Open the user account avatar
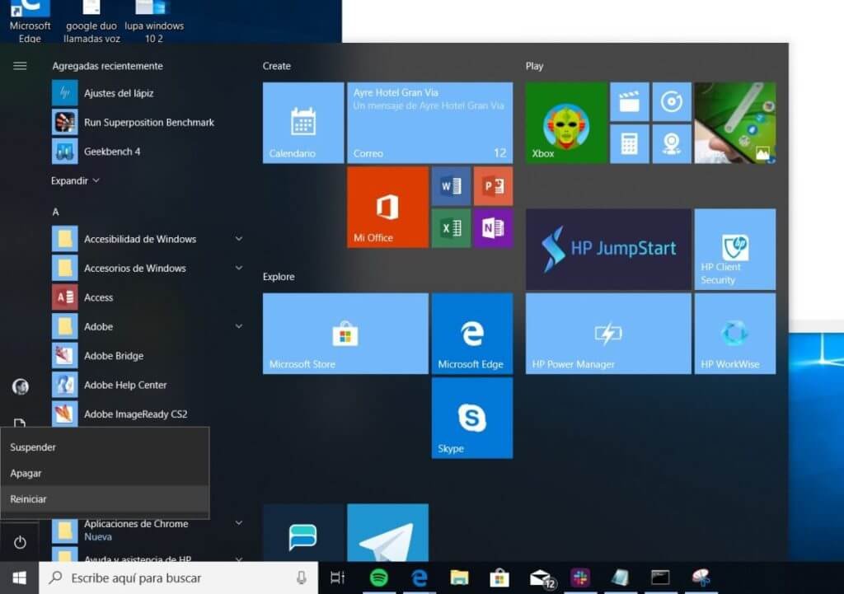The image size is (844, 594). coord(21,386)
